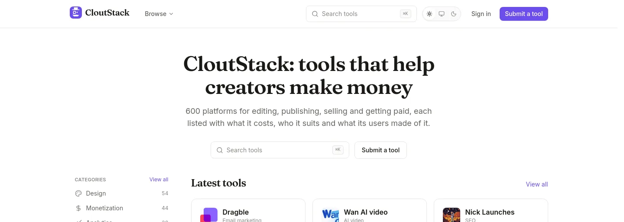Open the Sign in page
This screenshot has height=222, width=624.
481,14
